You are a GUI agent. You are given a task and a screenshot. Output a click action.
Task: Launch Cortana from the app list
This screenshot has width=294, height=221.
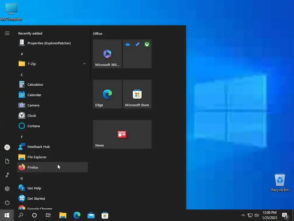(x=53, y=126)
